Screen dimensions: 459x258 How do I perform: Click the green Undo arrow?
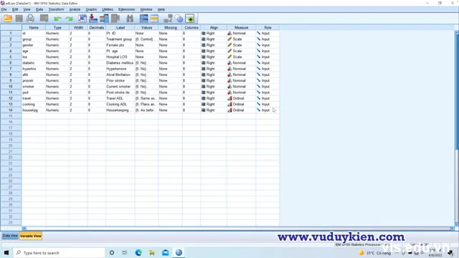pos(57,19)
